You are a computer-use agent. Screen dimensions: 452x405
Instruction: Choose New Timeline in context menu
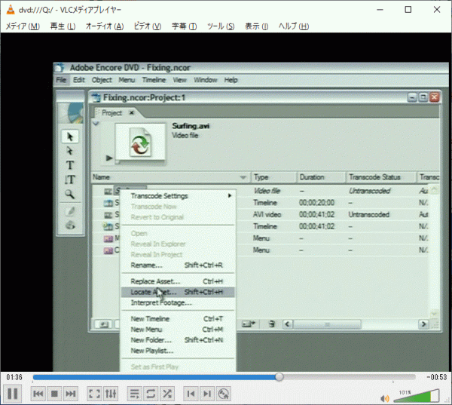178,319
